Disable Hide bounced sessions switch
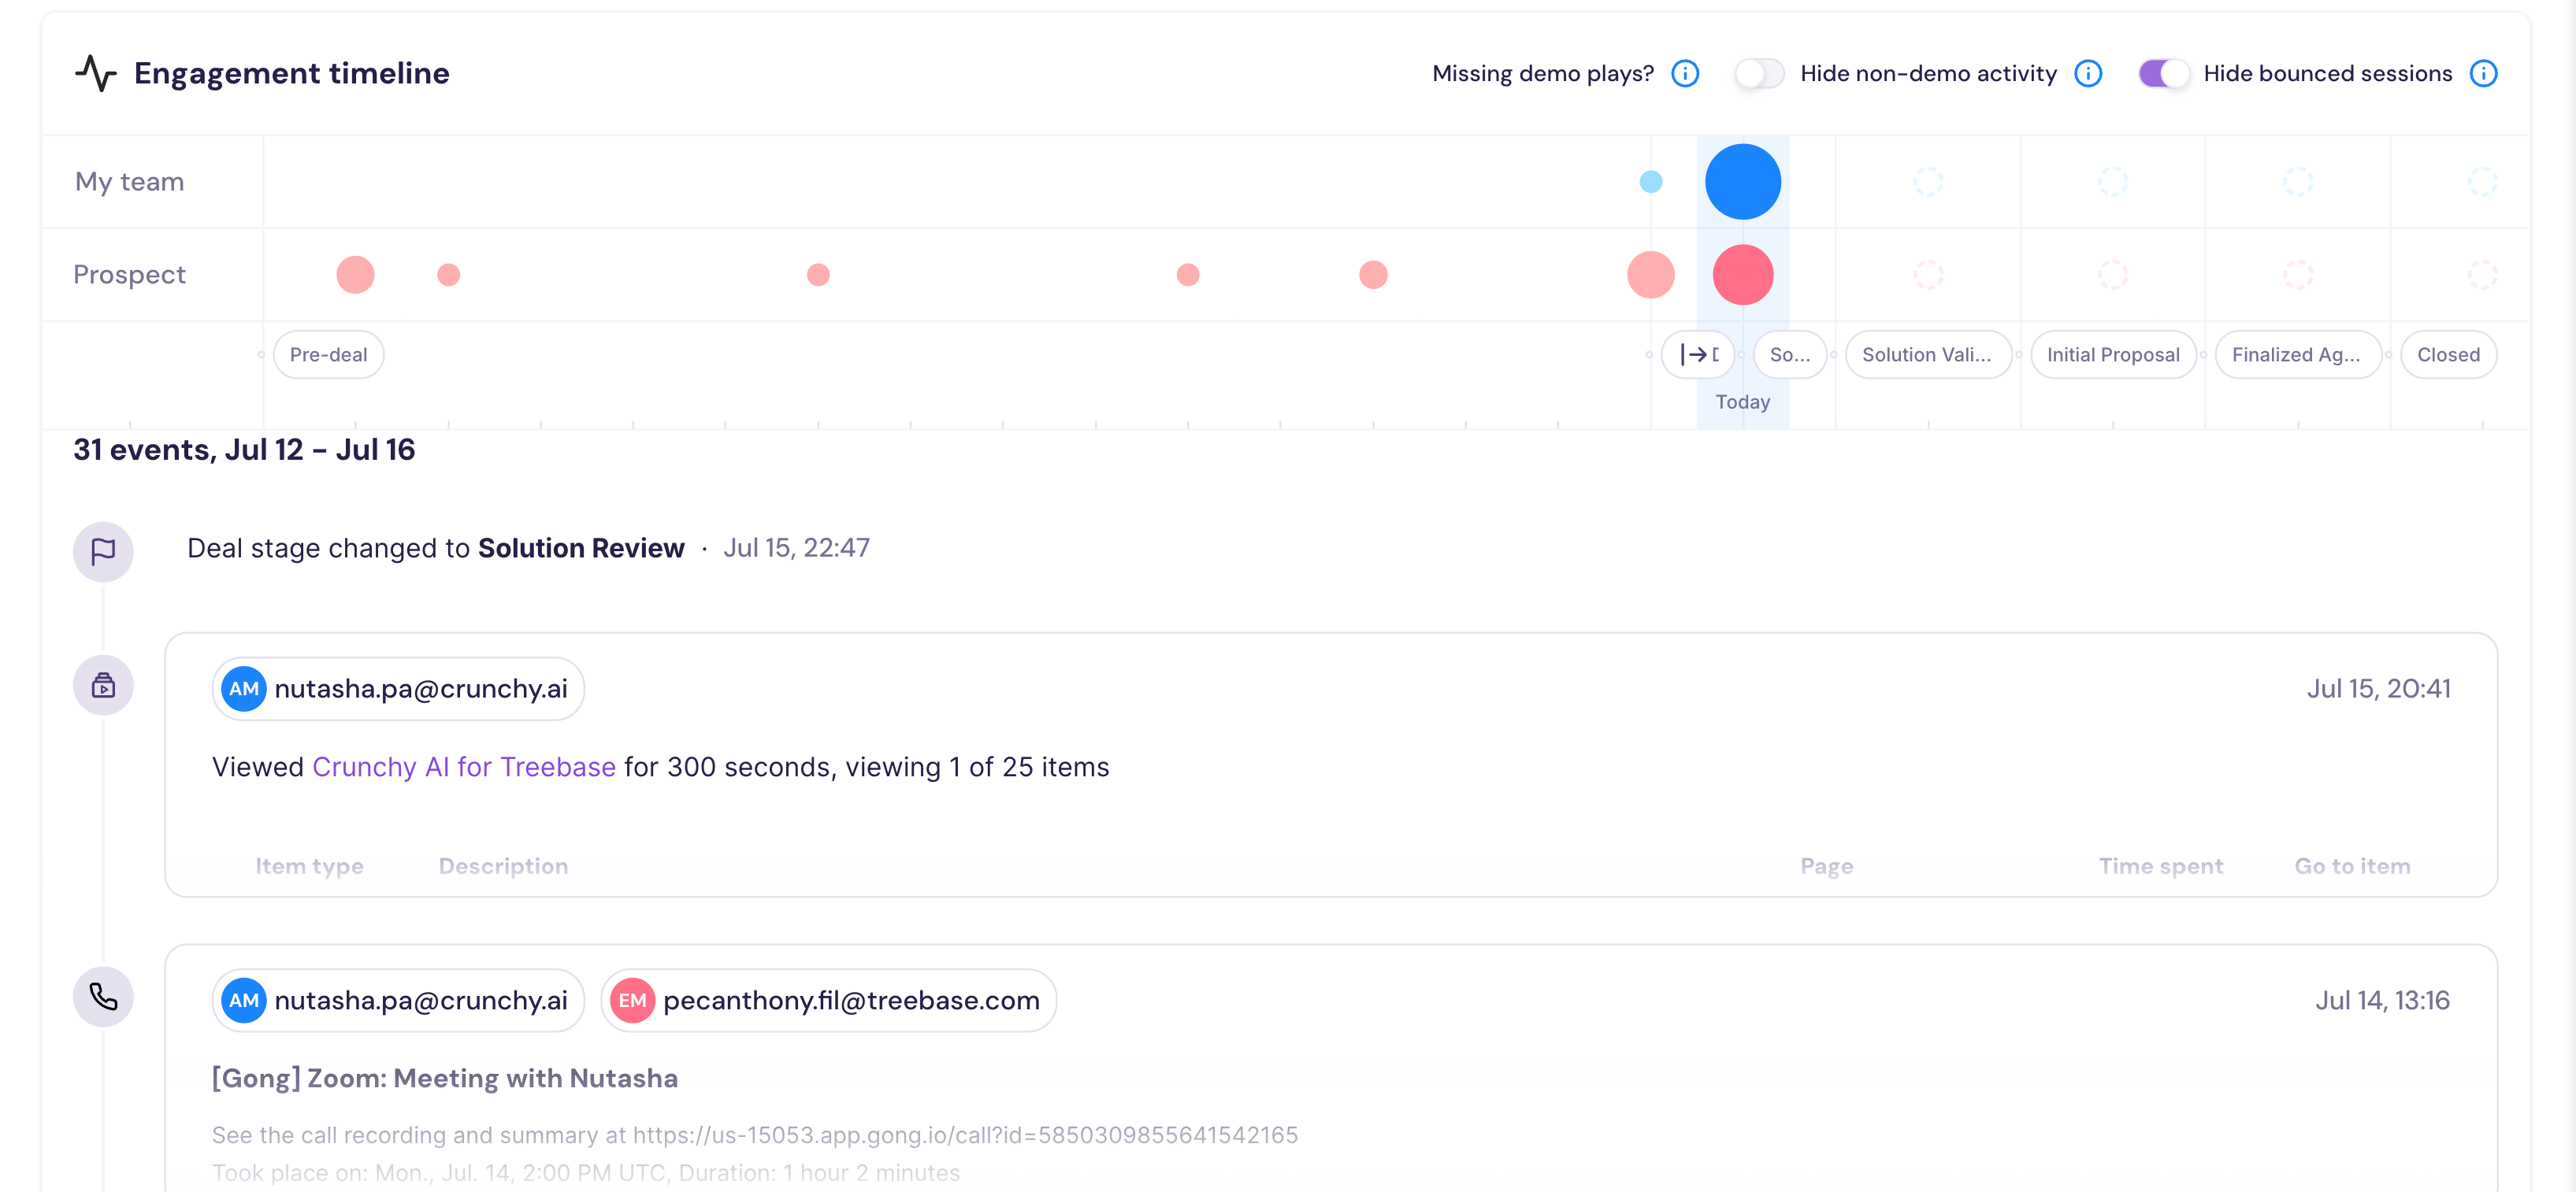This screenshot has height=1192, width=2576. 2163,73
